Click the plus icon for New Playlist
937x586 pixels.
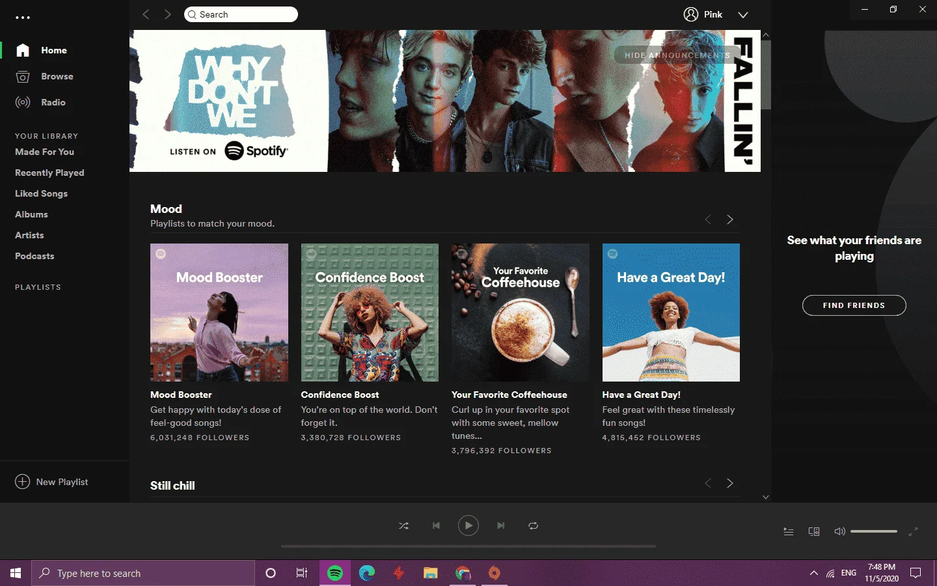pos(22,481)
